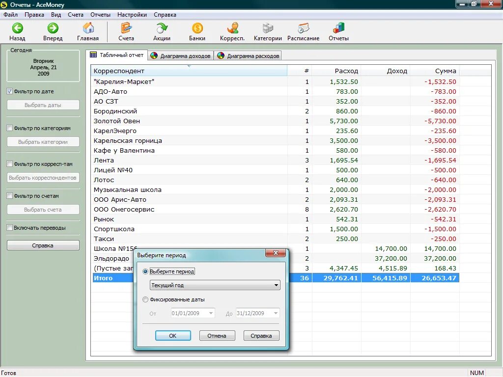
Task: Click the Итого total 26,653.47 cell
Action: click(x=435, y=278)
